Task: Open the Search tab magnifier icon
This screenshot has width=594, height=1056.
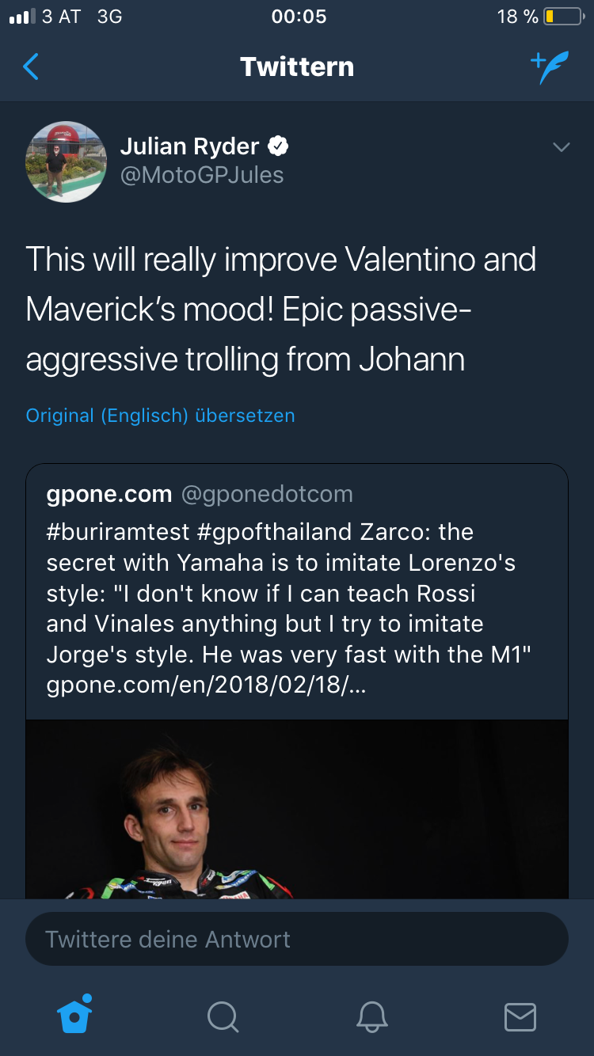Action: 223,1016
